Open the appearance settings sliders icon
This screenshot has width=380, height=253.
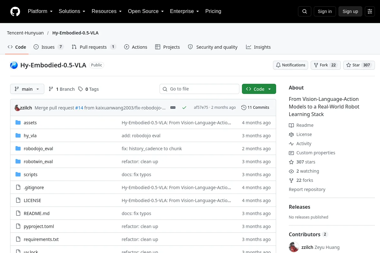click(x=370, y=11)
